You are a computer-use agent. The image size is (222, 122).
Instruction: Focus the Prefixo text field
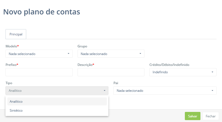pos(39,72)
